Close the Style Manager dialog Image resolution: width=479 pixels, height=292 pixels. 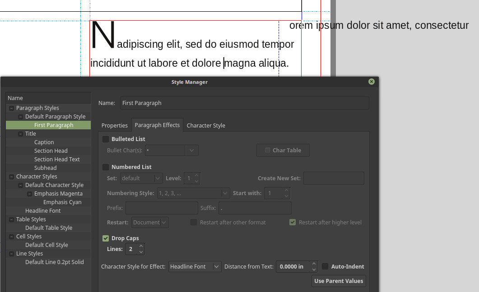point(371,82)
